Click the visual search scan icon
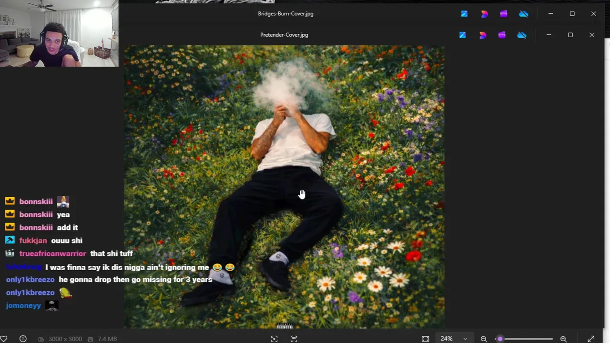 pos(274,339)
